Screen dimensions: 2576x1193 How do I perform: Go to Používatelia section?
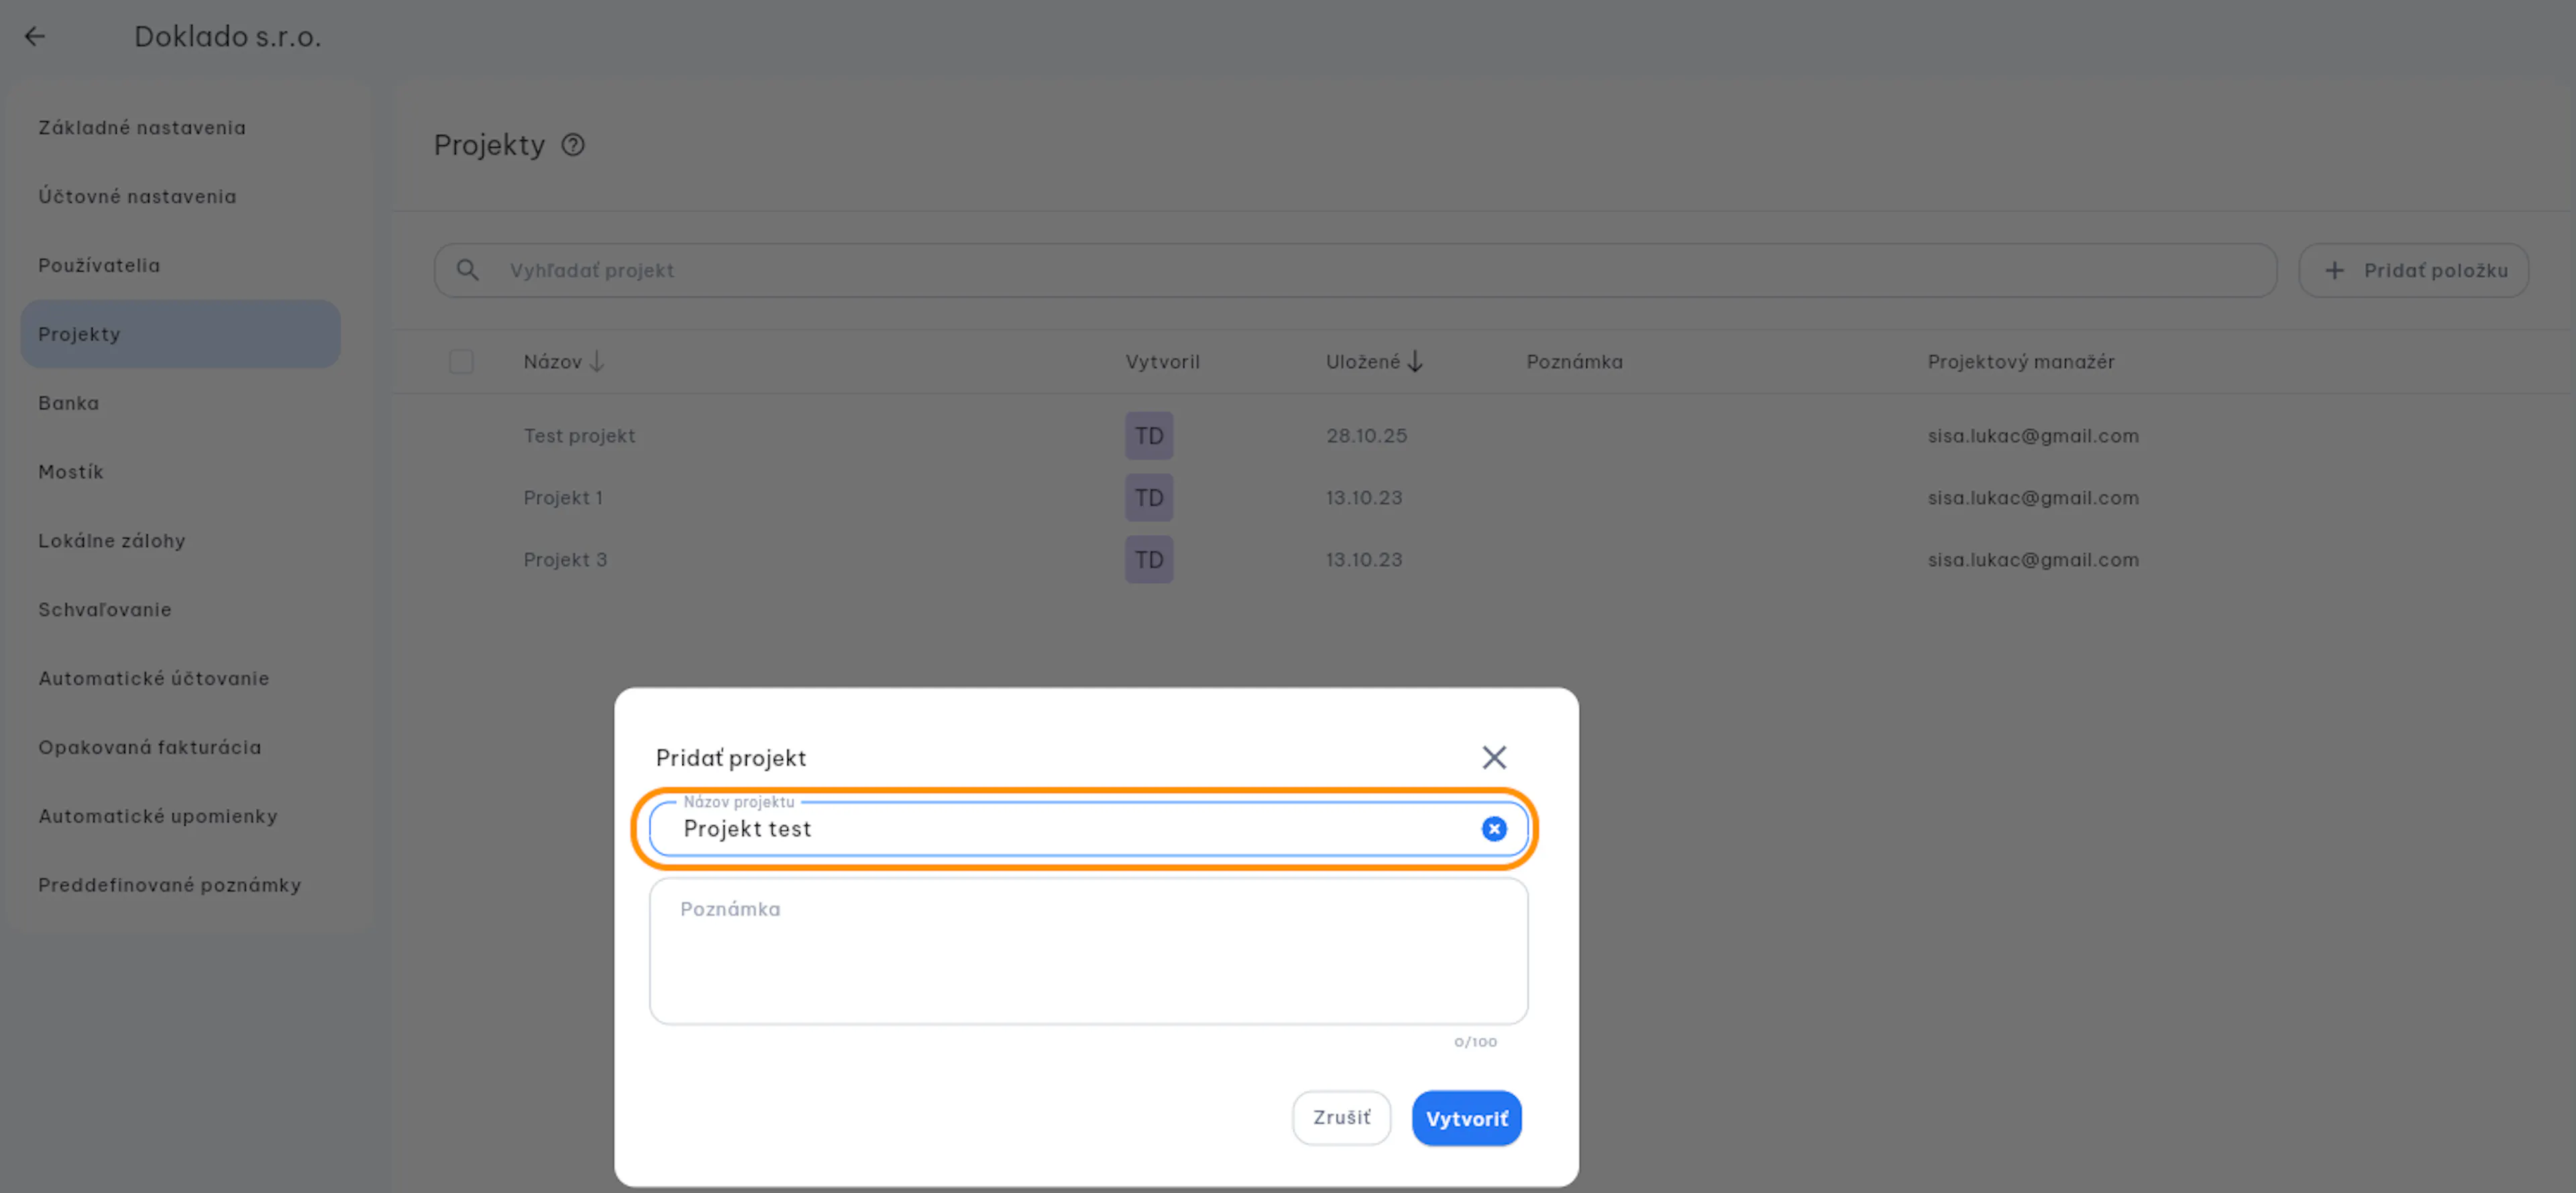pos(180,265)
